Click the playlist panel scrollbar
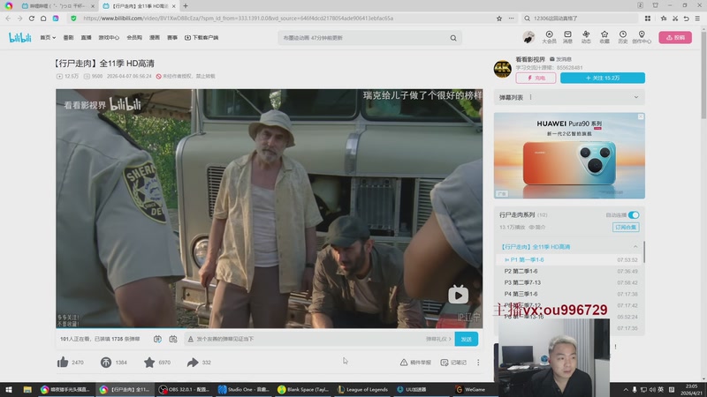Image resolution: width=707 pixels, height=397 pixels. pyautogui.click(x=644, y=252)
